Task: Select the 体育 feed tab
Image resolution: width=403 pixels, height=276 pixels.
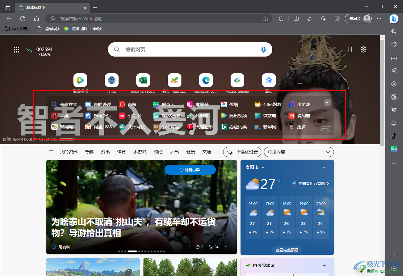Action: [122, 152]
